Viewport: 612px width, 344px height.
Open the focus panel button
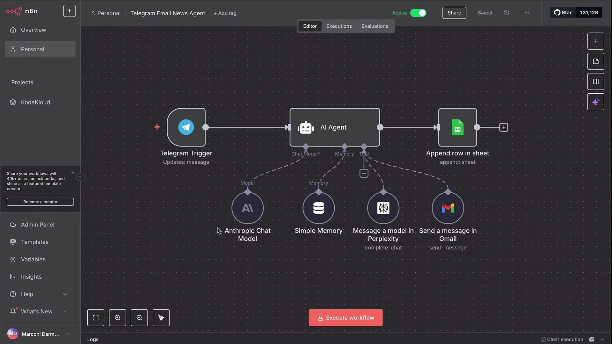(x=596, y=82)
